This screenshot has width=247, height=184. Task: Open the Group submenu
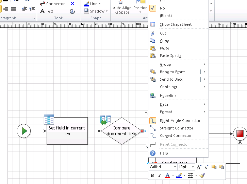(x=179, y=64)
